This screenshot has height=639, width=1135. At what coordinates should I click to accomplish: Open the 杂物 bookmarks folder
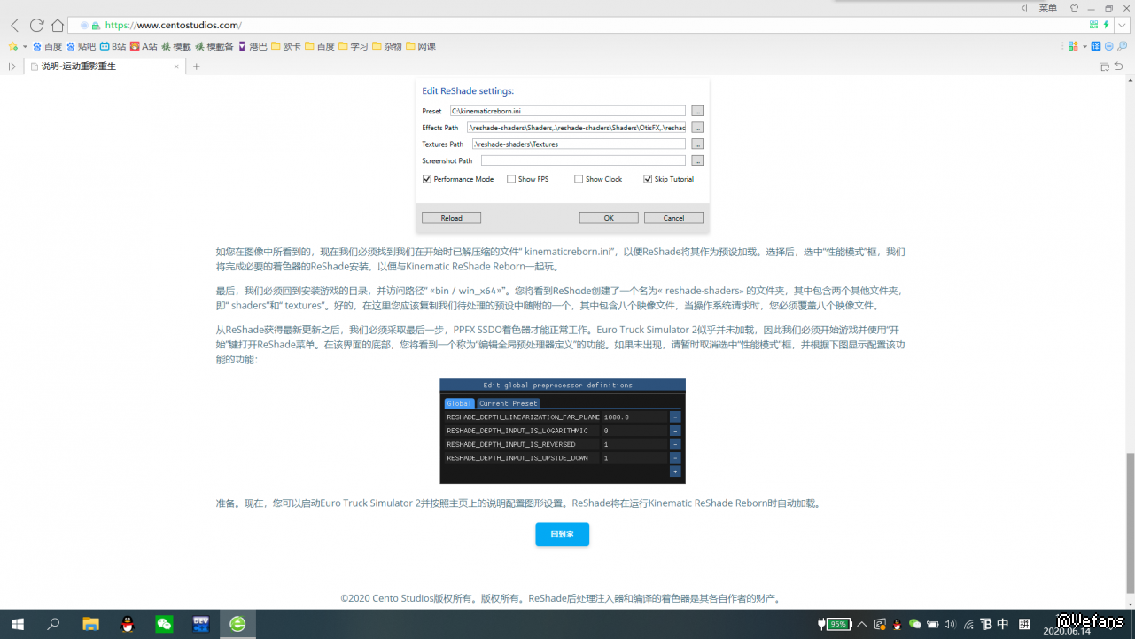pos(387,46)
